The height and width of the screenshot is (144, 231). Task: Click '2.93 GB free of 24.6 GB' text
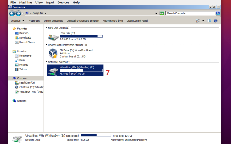(x=73, y=39)
